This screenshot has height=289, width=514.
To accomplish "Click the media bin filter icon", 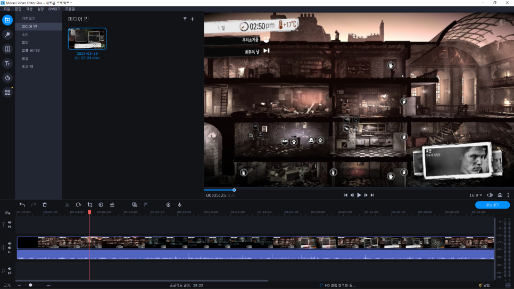I will 185,19.
